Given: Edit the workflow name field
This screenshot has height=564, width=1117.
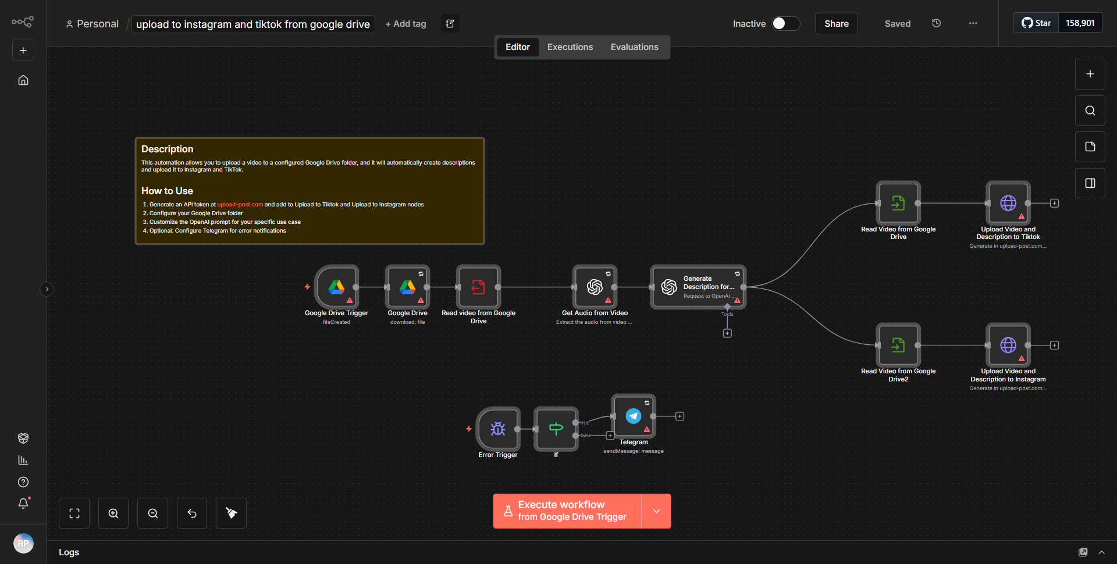Looking at the screenshot, I should [x=253, y=24].
